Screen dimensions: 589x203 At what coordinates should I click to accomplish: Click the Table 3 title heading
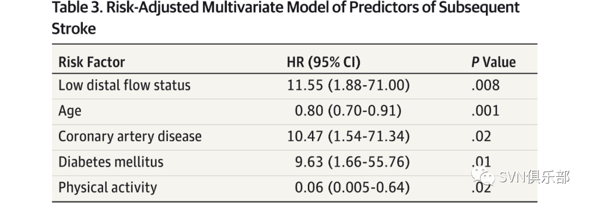pos(285,17)
